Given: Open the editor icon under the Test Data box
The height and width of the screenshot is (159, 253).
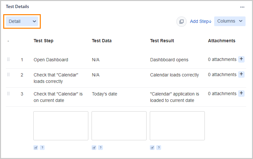Looking at the screenshot, I should point(94,148).
